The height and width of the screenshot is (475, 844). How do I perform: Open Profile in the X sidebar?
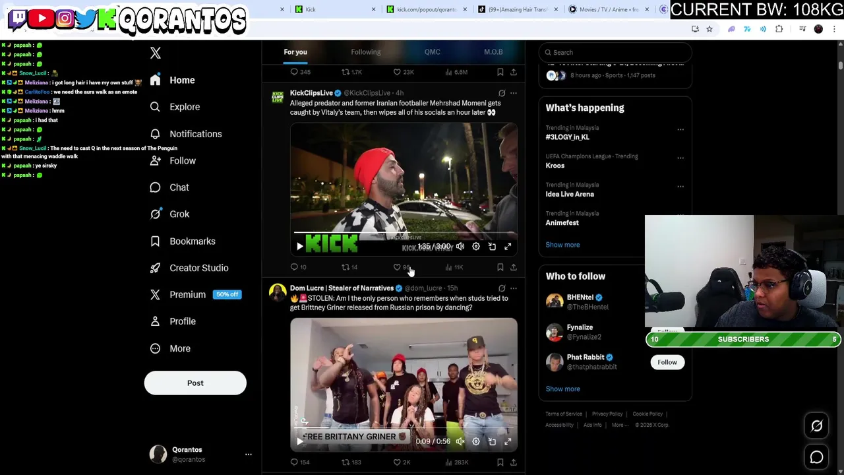[173, 321]
